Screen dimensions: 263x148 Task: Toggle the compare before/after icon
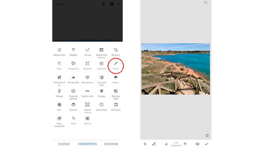[206, 3]
